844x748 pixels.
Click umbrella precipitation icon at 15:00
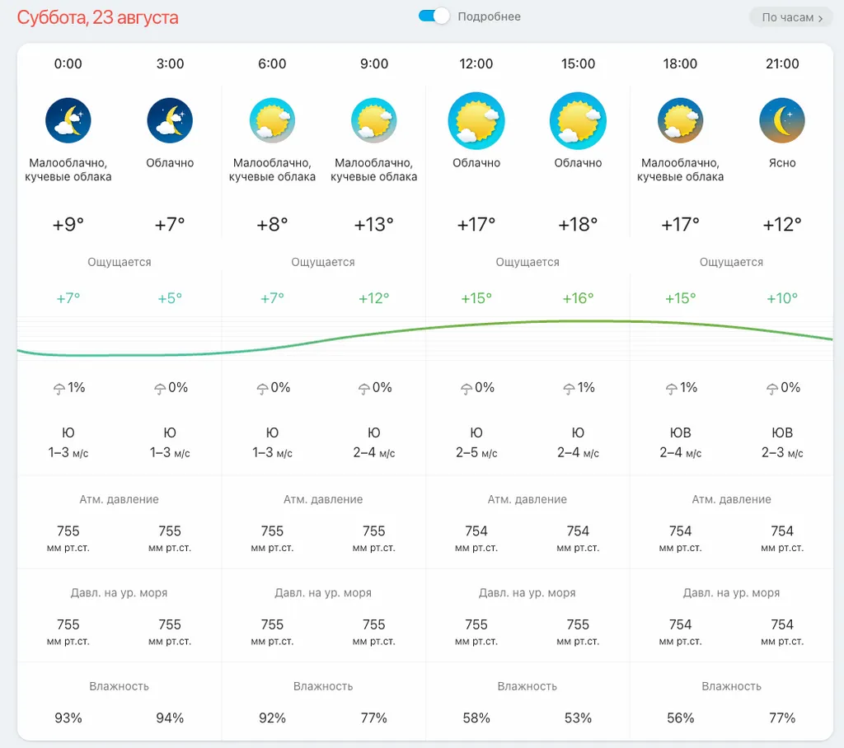click(x=568, y=389)
